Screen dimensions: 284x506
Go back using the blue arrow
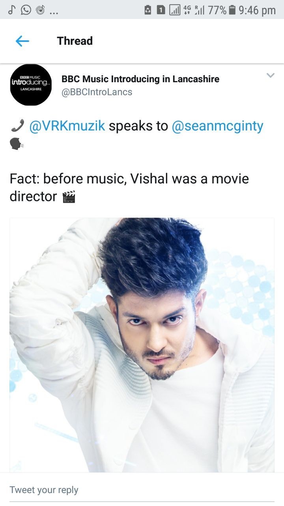pyautogui.click(x=22, y=41)
